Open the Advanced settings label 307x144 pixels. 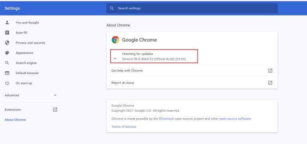(x=12, y=95)
